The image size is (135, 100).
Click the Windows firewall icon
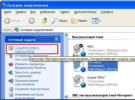pos(11,64)
